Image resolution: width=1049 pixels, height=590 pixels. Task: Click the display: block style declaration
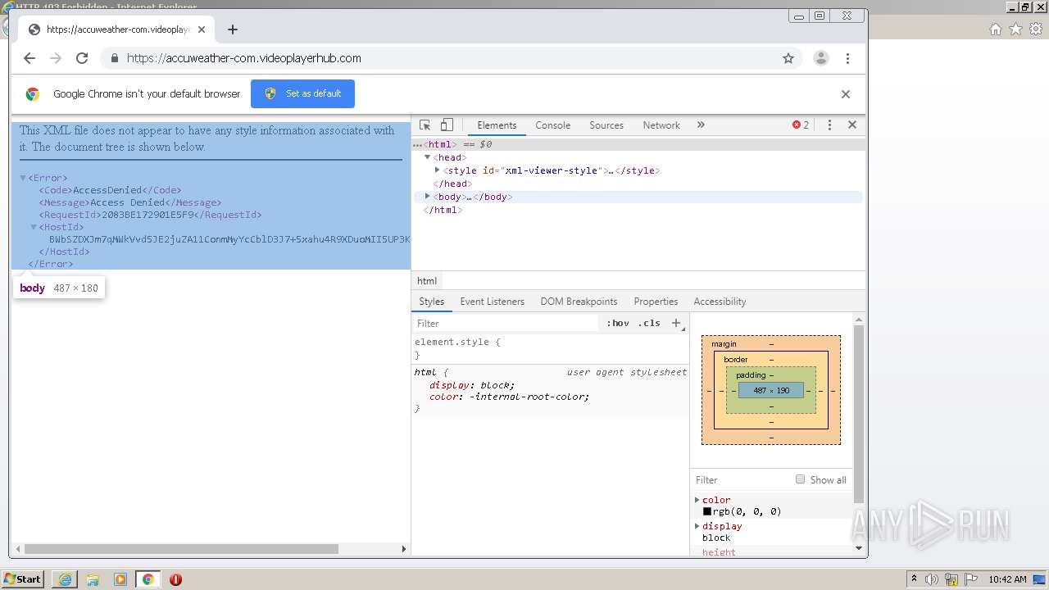(472, 385)
